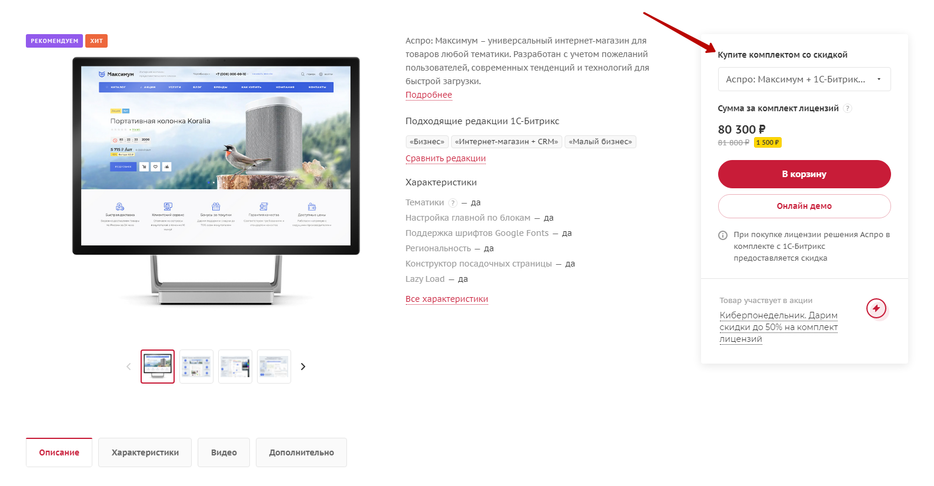Viewport: 934px width, 486px height.
Task: Switch to the "Дополнительно" tab
Action: click(302, 452)
